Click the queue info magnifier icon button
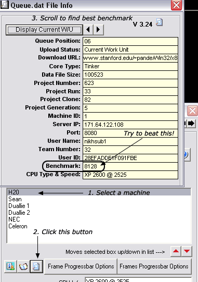Screen dimensions: 198x282 pyautogui.click(x=36, y=266)
